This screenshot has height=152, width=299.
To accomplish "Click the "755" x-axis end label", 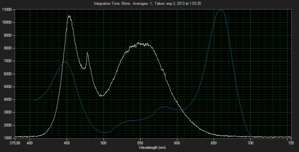I will 291,143.
